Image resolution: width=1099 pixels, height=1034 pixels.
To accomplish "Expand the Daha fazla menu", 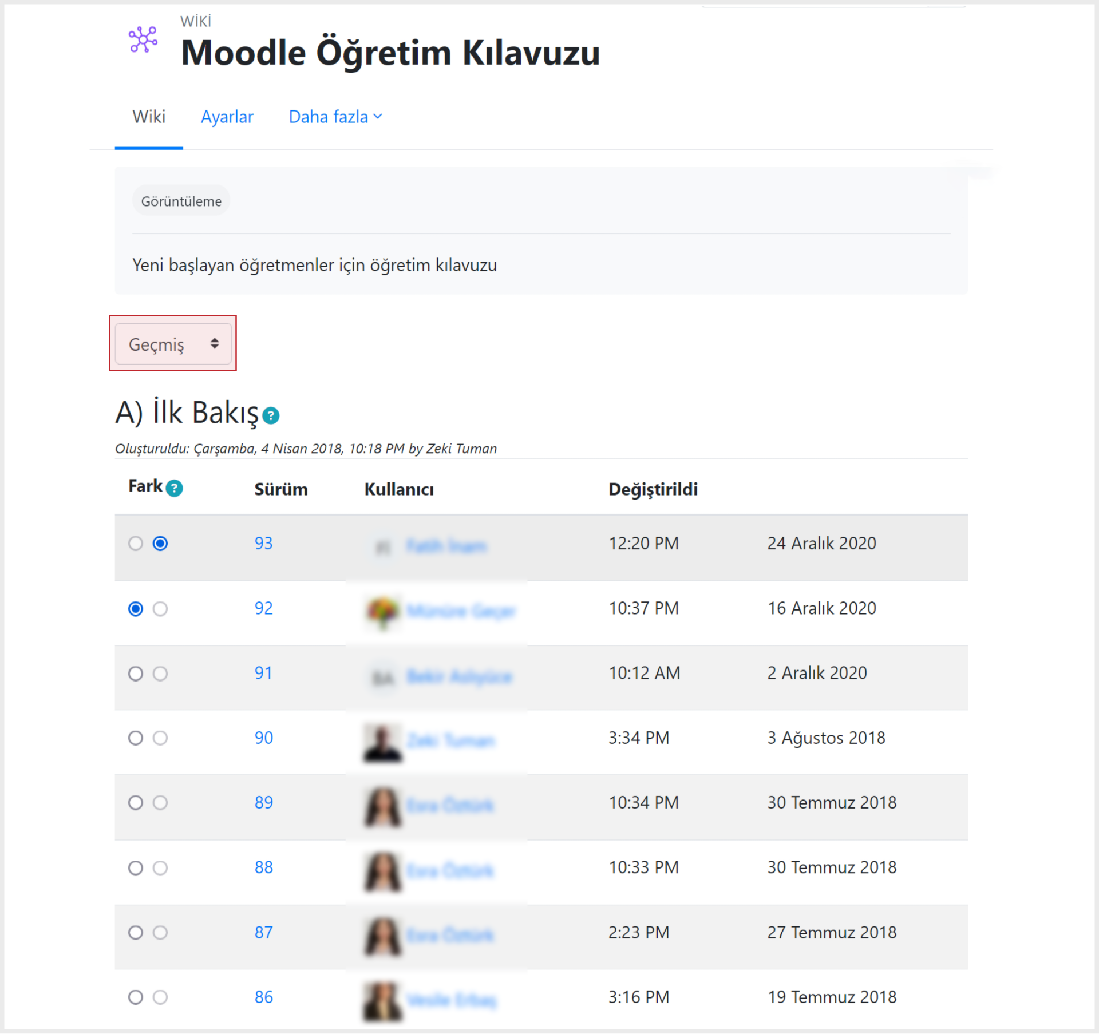I will [335, 117].
